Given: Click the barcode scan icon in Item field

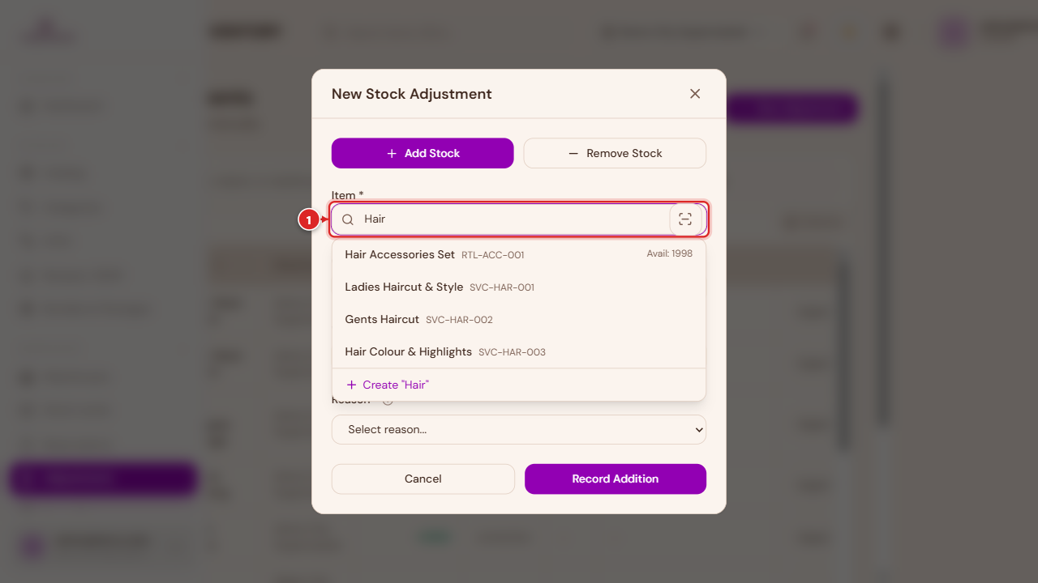Looking at the screenshot, I should coord(685,219).
